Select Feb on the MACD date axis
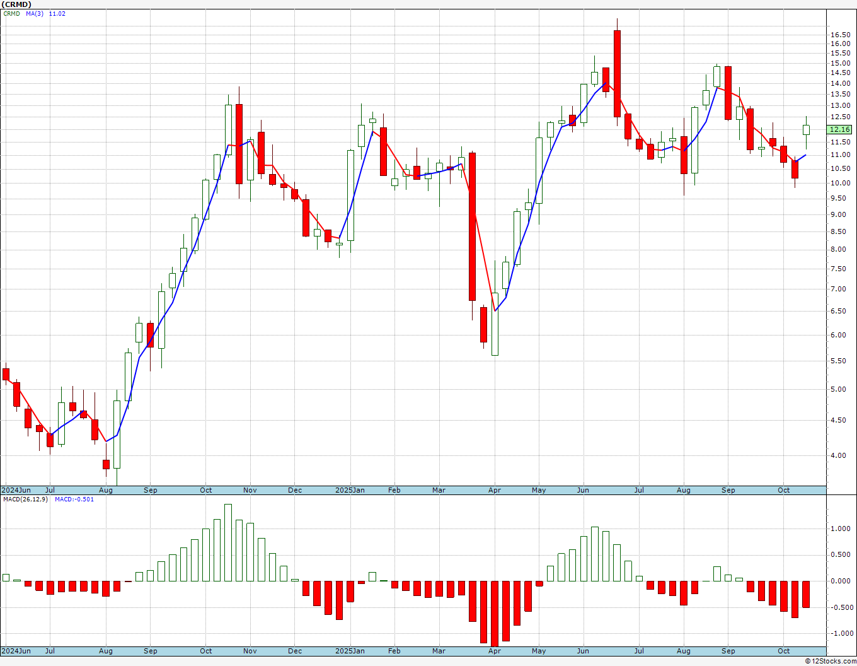857x666 pixels. (394, 651)
